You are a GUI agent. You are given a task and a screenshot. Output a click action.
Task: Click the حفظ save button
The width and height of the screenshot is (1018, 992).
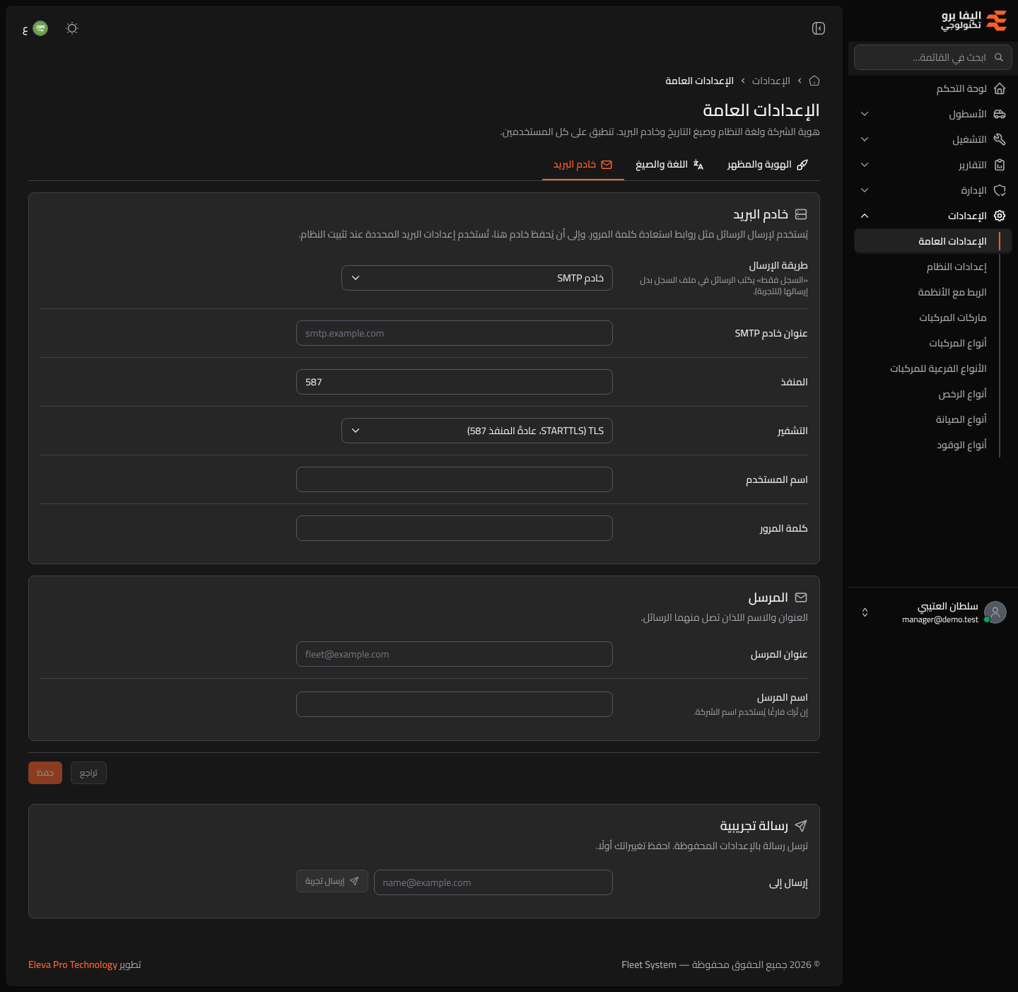45,773
